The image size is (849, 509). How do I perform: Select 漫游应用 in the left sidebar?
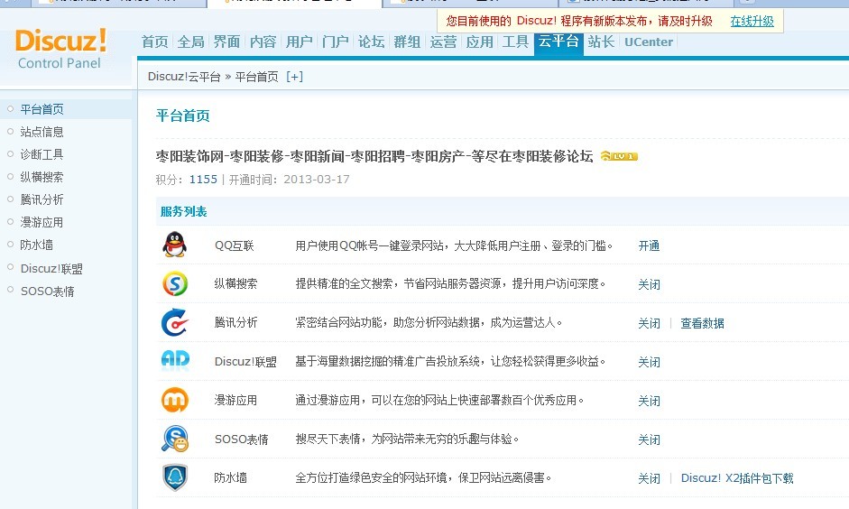pyautogui.click(x=42, y=223)
